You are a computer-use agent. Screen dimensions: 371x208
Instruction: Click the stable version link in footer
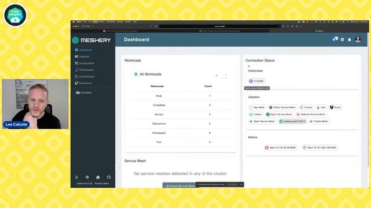pyautogui.click(x=84, y=184)
